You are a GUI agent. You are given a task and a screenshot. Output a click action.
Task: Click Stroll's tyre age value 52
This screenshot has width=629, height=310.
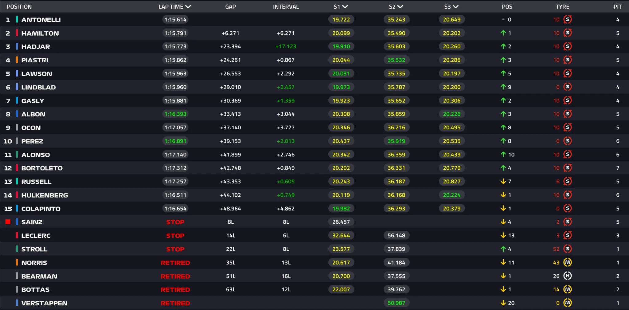[556, 249]
